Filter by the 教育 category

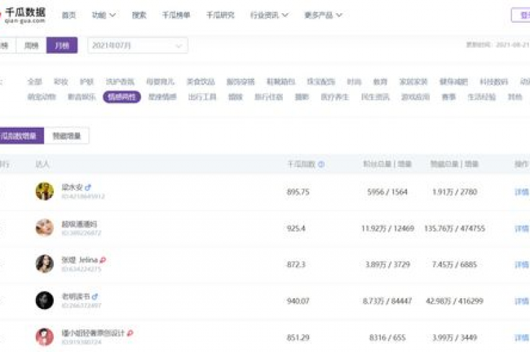[x=380, y=82]
